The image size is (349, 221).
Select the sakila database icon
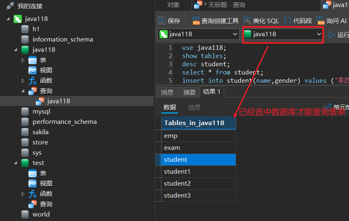click(25, 132)
